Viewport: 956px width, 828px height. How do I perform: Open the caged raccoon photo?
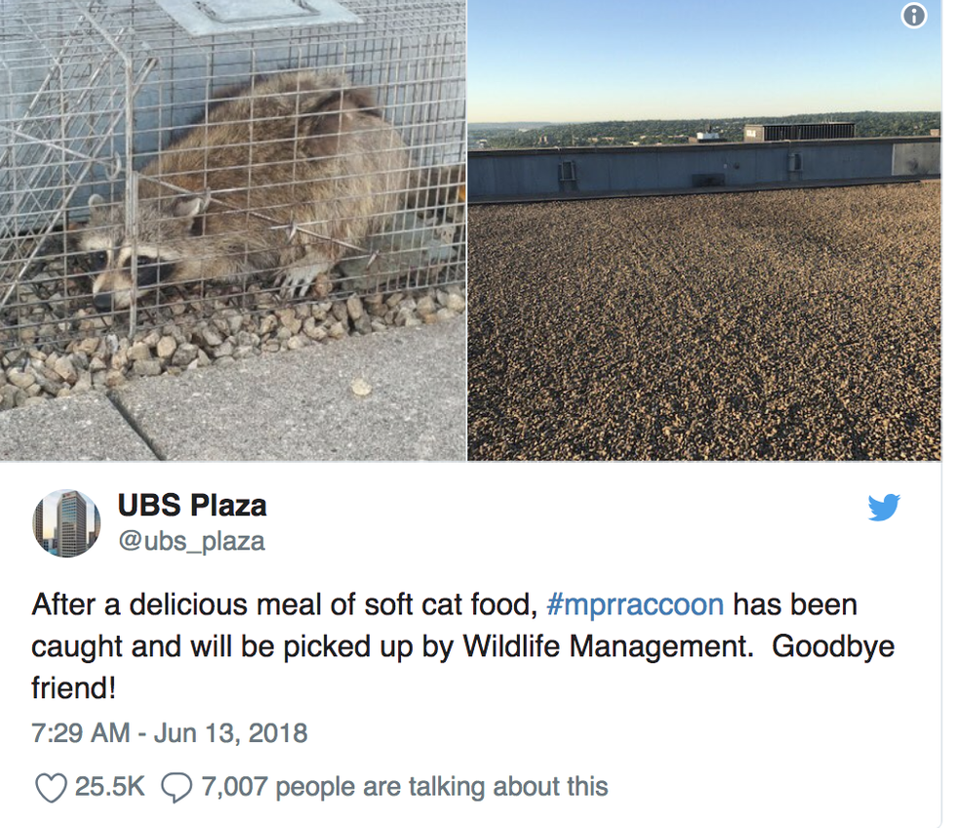(233, 230)
